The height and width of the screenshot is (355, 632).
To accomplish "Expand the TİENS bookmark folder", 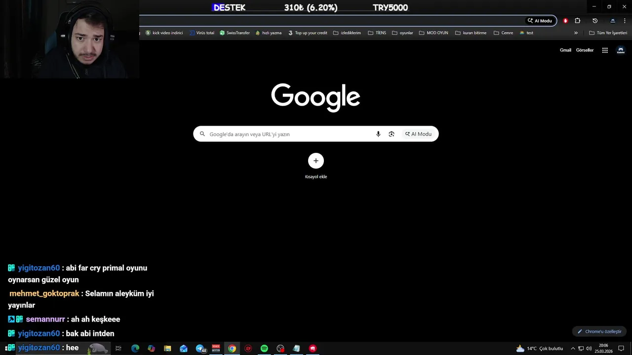I will pos(377,33).
